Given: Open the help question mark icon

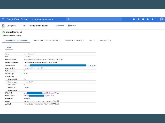Looking at the screenshot, I should point(148,19).
